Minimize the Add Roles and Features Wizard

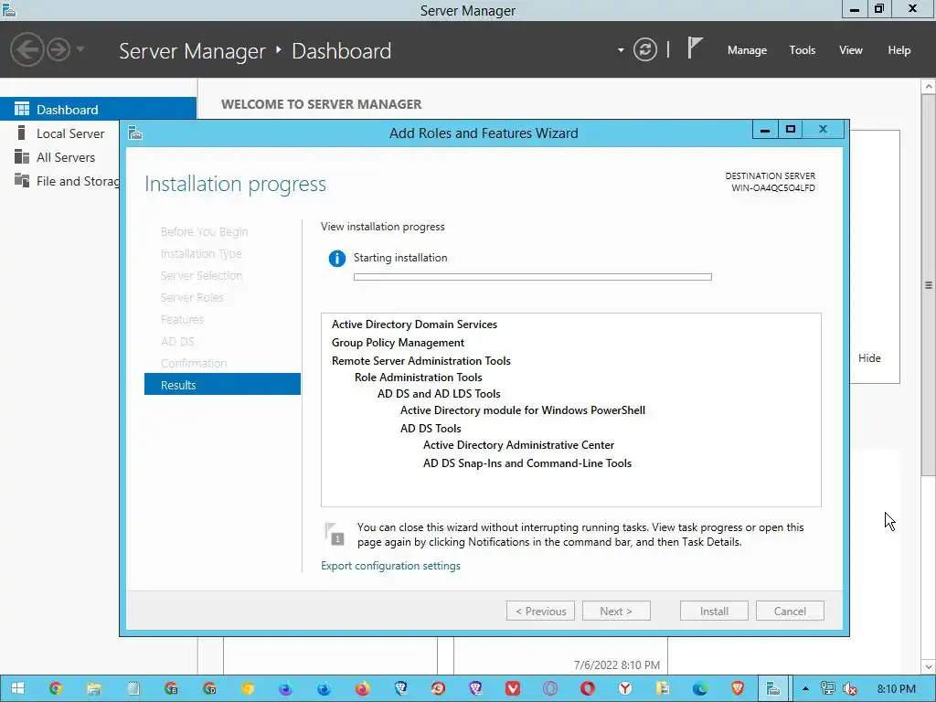(x=765, y=130)
